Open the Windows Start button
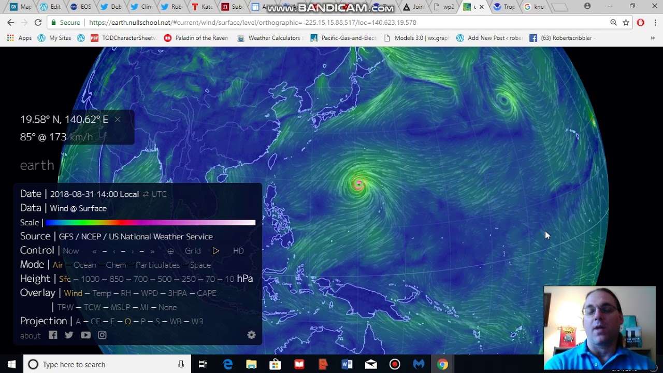 point(11,364)
